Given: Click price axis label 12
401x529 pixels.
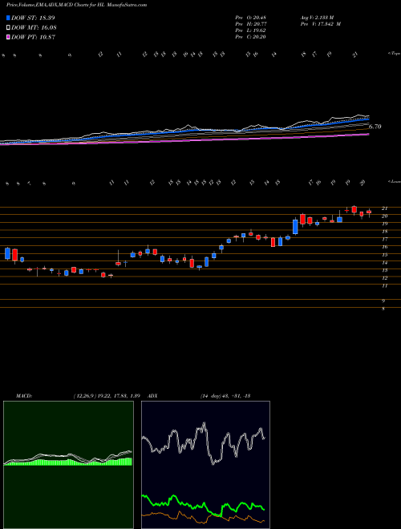Looking at the screenshot, I should click(x=384, y=278).
